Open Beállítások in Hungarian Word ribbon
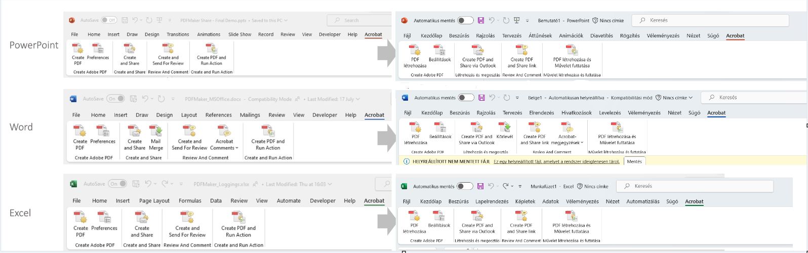Screen dimensions: 808x253 coord(440,131)
